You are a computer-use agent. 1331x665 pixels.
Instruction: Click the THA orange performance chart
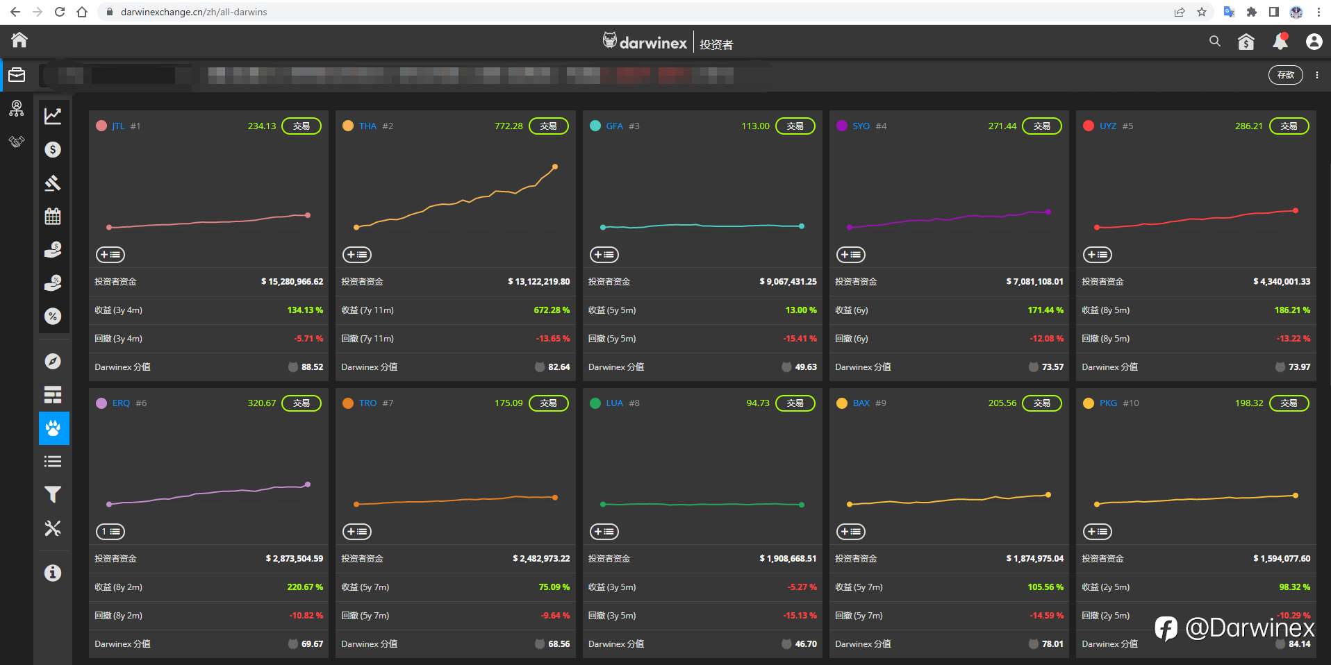[456, 197]
